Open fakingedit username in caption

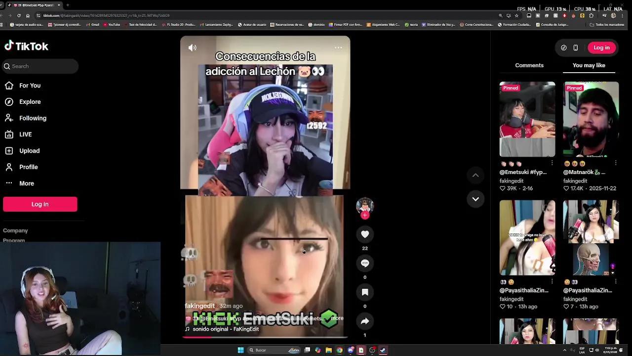click(x=199, y=306)
